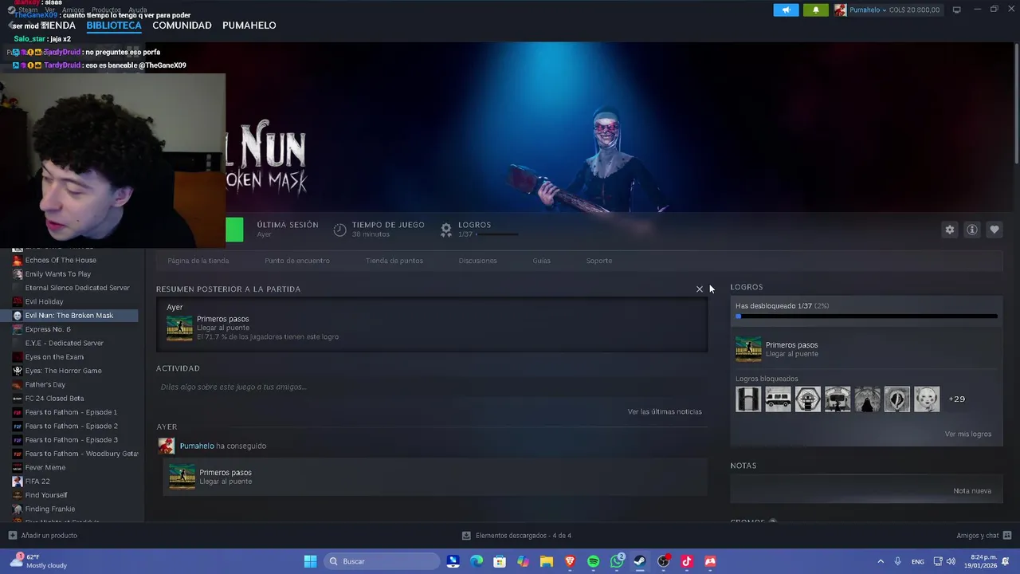
Task: Close the post-game summary panel
Action: [700, 289]
